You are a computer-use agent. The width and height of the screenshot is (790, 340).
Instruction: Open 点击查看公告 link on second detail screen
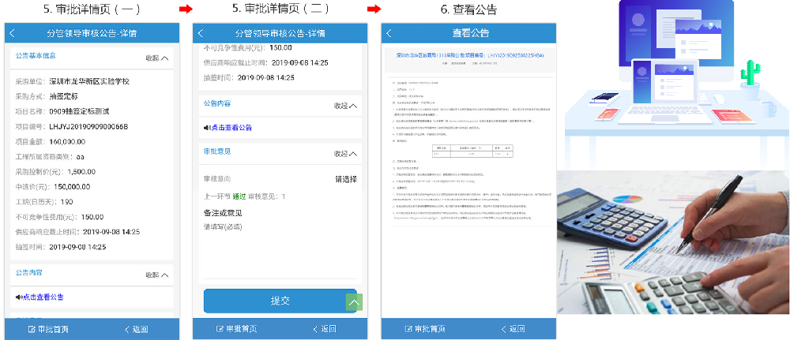(228, 127)
